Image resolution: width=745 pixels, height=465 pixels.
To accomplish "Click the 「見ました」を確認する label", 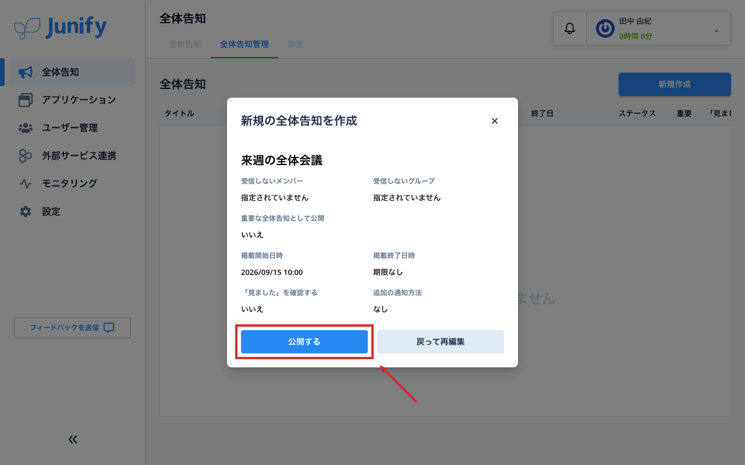I will tap(279, 293).
